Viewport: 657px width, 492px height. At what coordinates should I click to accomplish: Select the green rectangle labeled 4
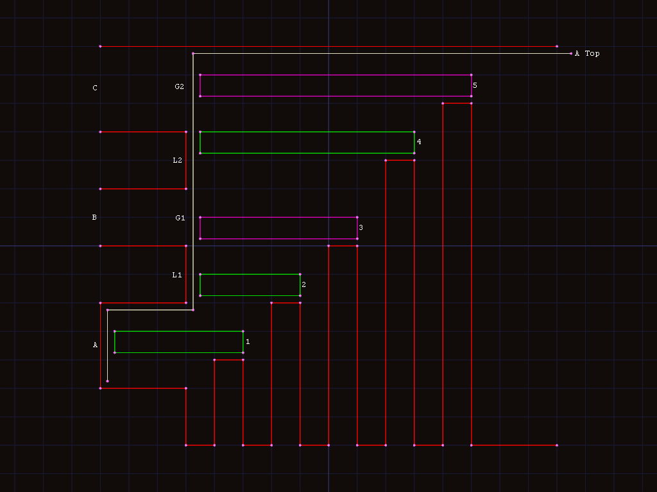point(307,143)
